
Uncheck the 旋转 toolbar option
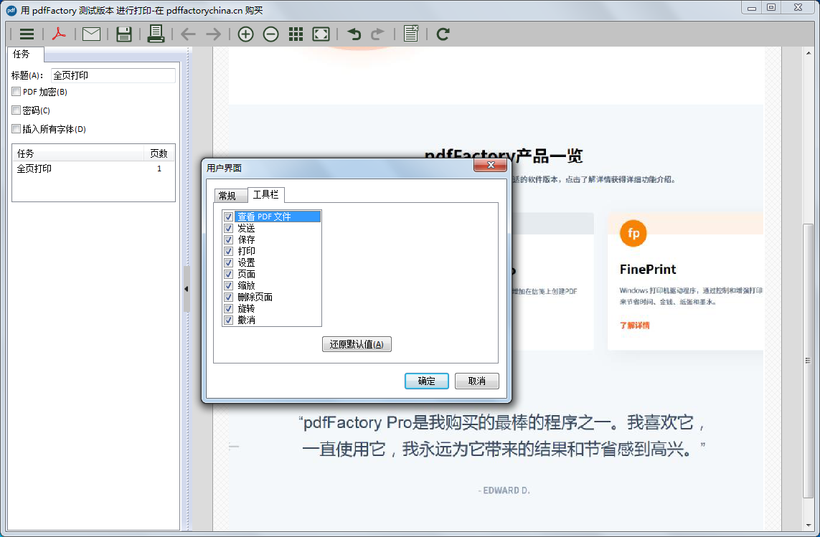click(x=229, y=308)
